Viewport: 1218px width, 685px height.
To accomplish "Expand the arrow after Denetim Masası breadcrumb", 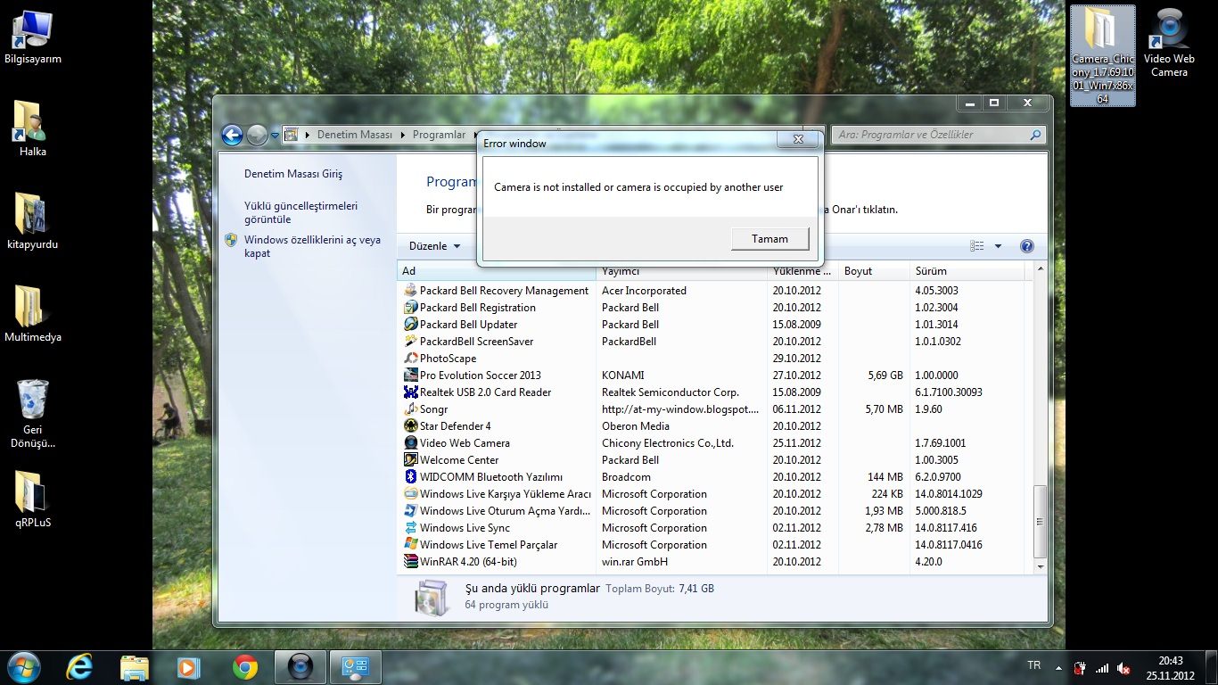I will (x=401, y=135).
